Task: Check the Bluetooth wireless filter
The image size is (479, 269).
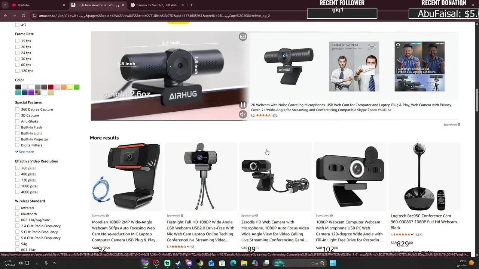Action: tap(17, 214)
